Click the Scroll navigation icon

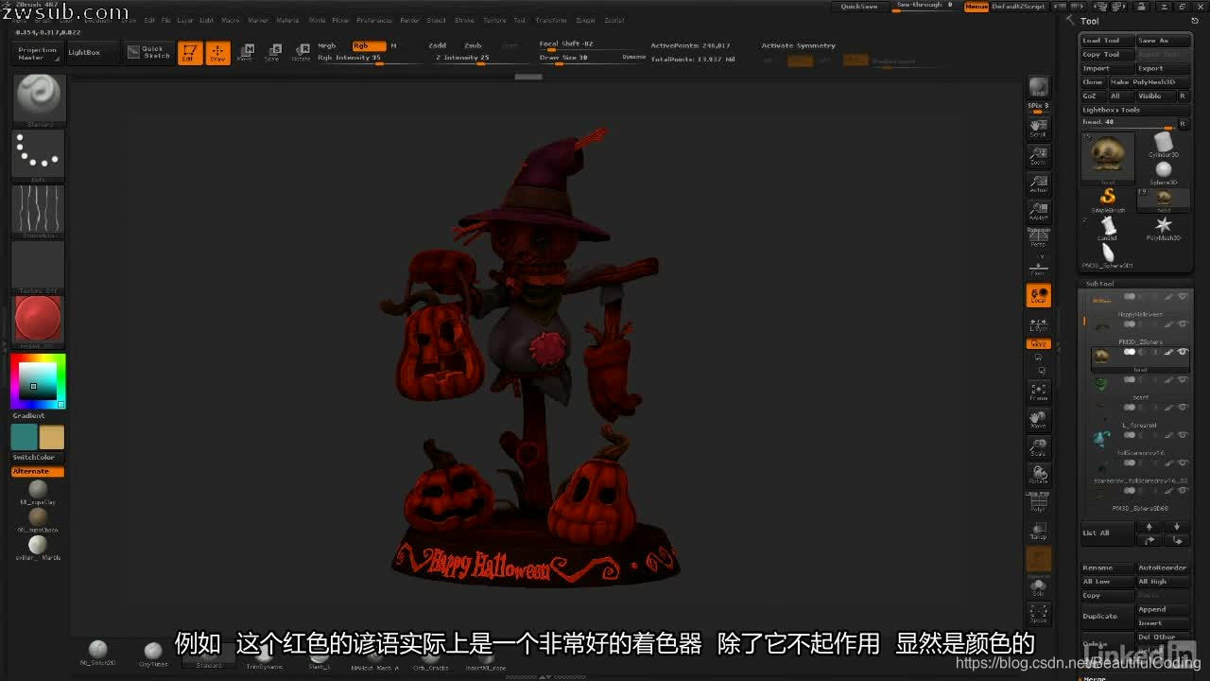tap(1038, 129)
